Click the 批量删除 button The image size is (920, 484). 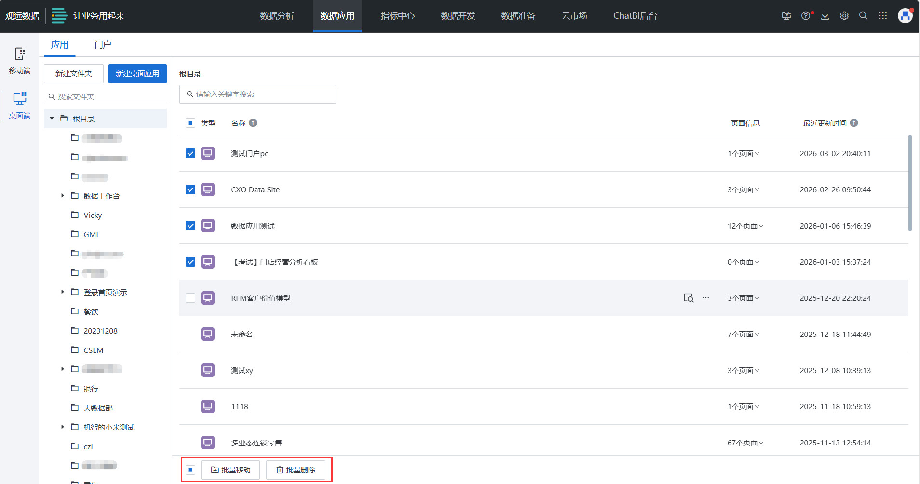tap(296, 470)
